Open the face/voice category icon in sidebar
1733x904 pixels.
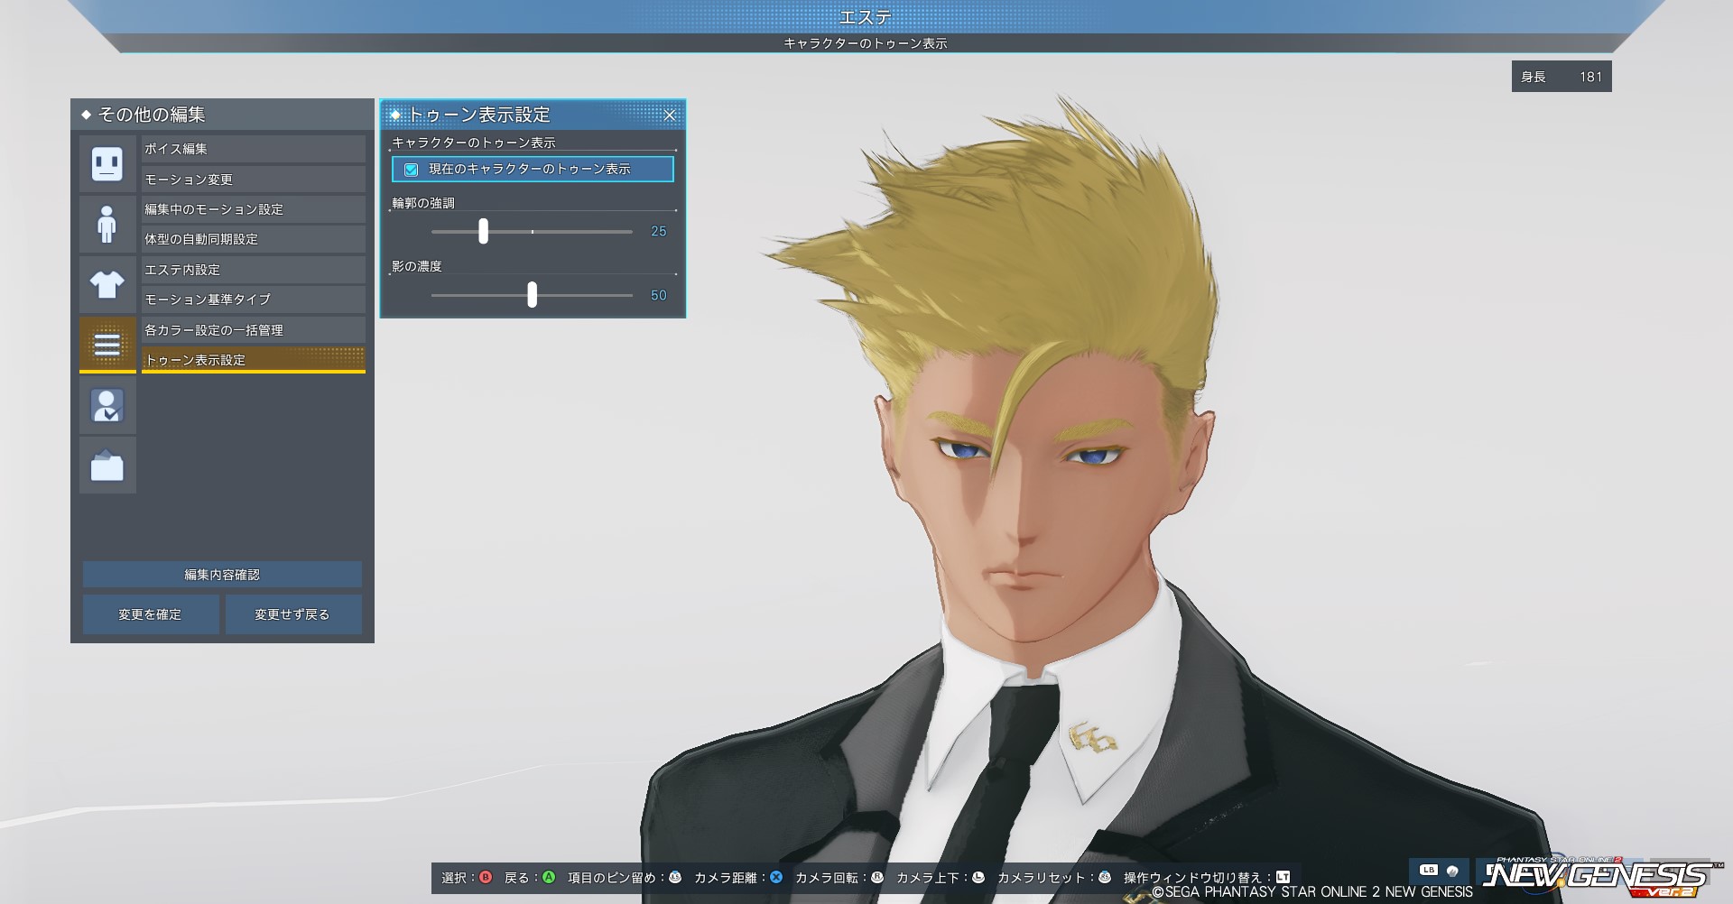(x=107, y=163)
